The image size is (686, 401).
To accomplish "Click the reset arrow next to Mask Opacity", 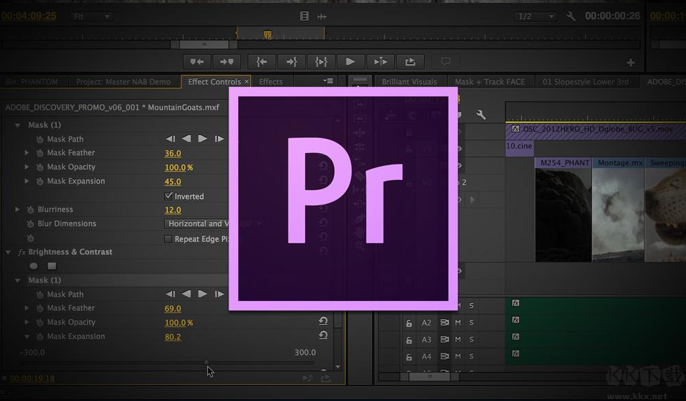I will [x=324, y=321].
